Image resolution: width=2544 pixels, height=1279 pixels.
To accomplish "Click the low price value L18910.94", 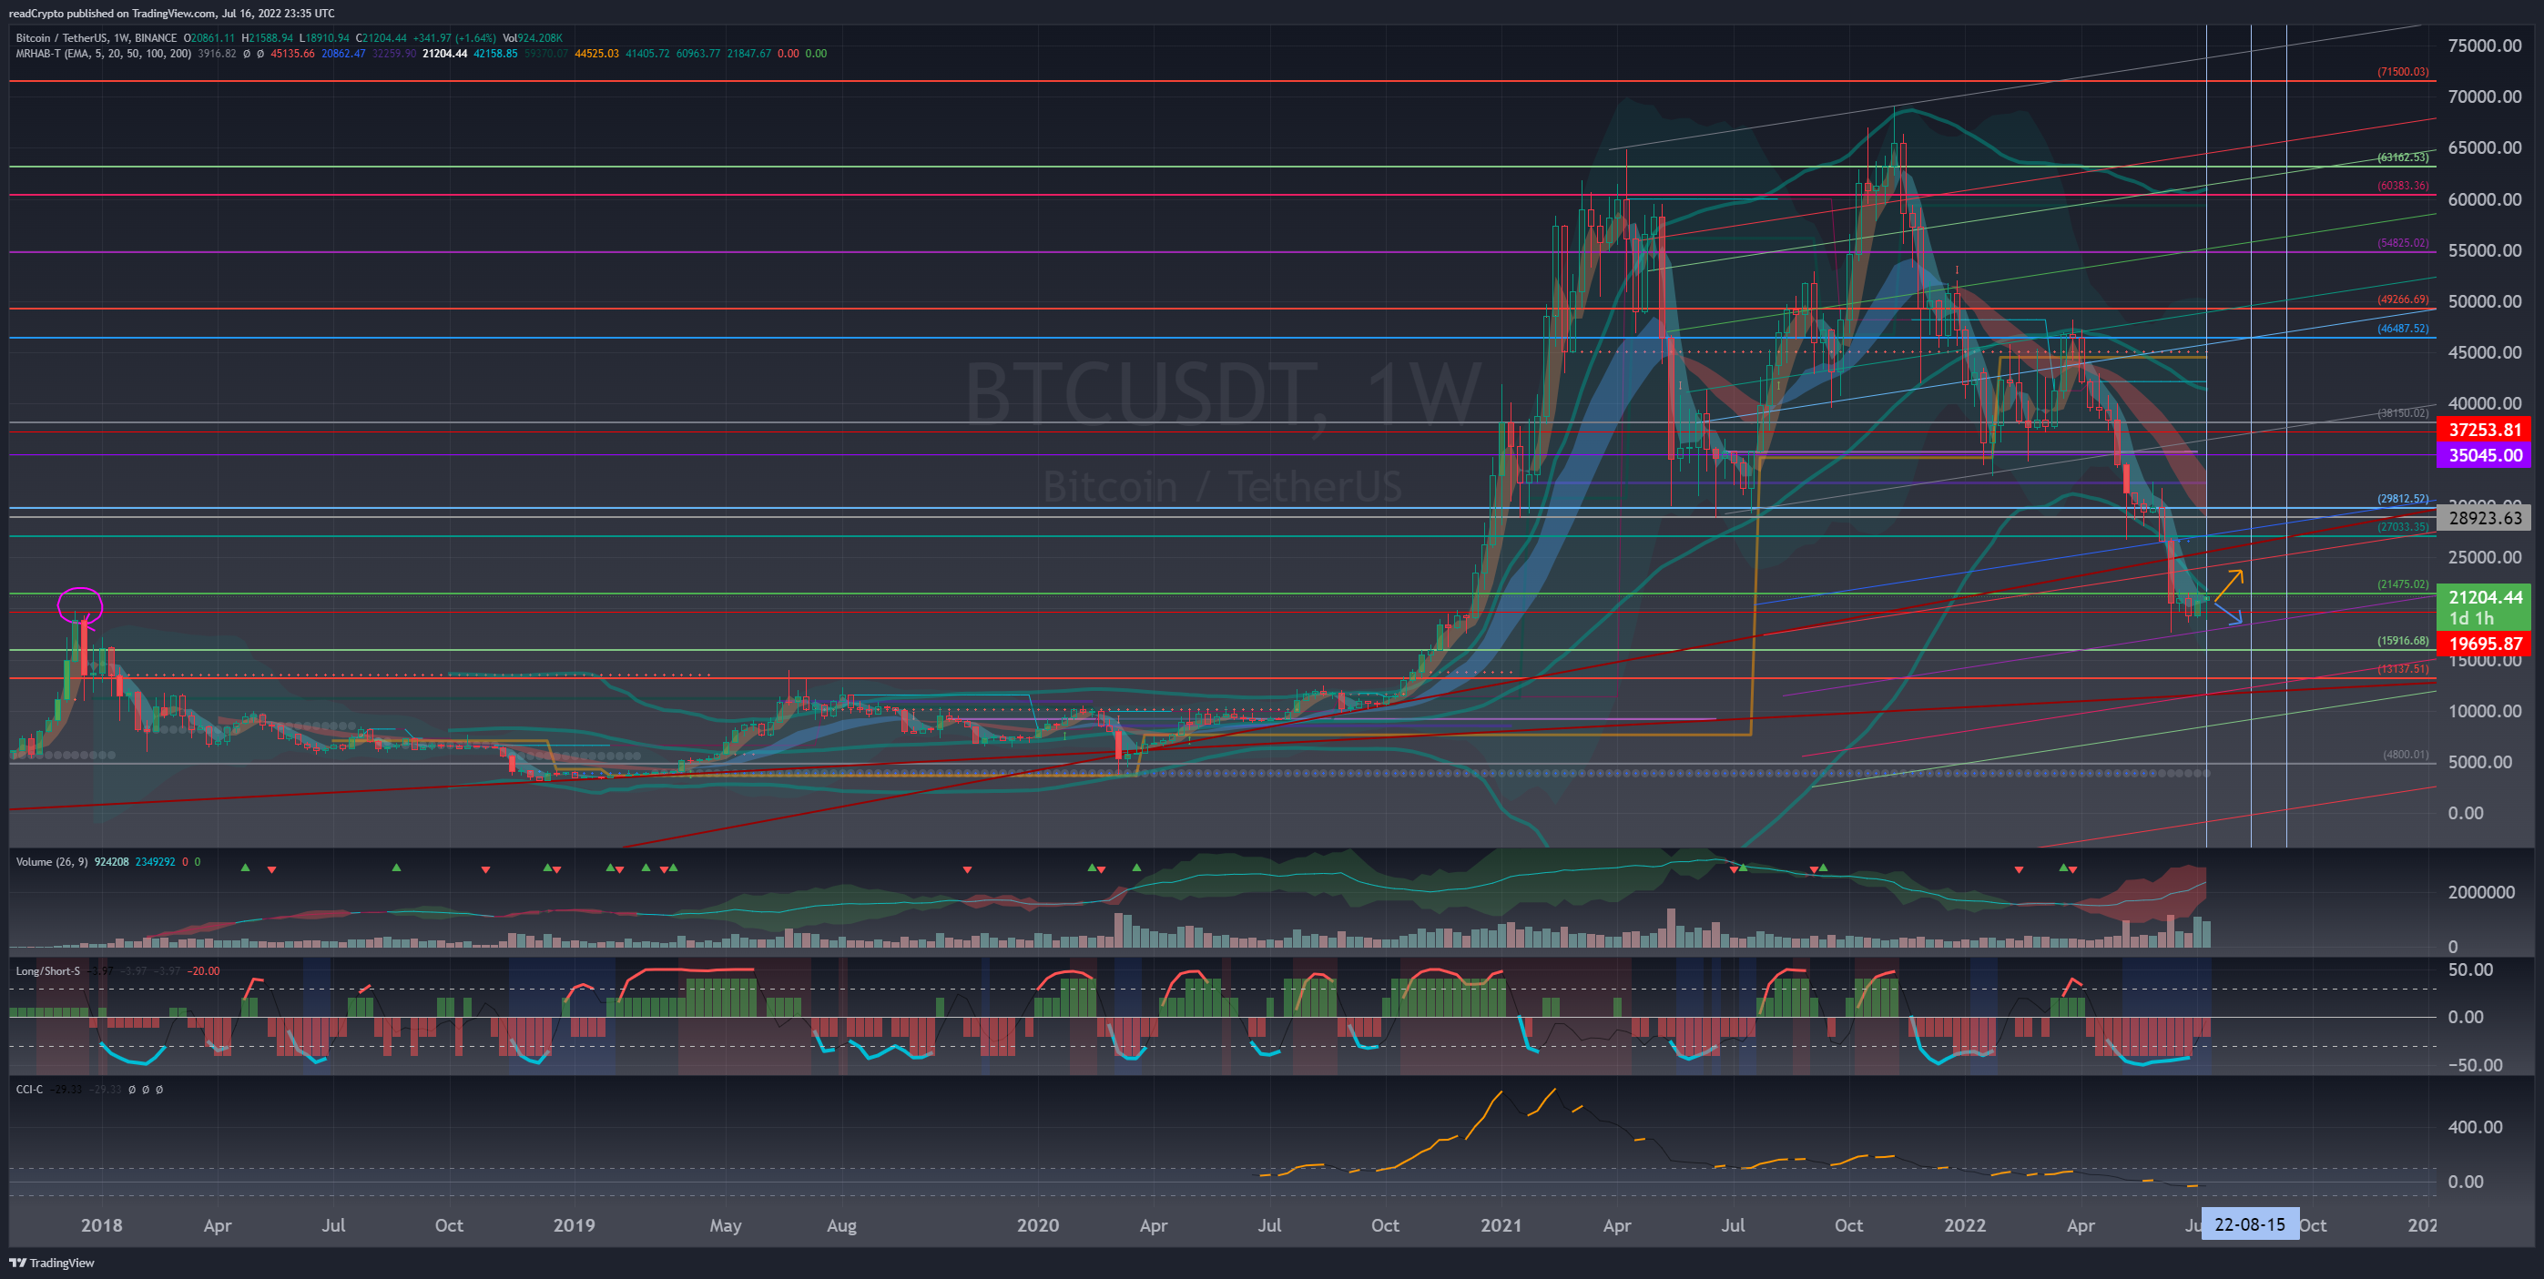I will (324, 37).
